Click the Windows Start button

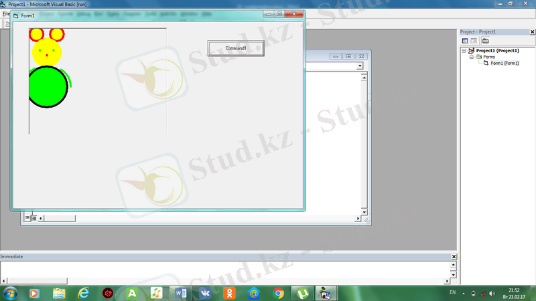click(x=11, y=292)
